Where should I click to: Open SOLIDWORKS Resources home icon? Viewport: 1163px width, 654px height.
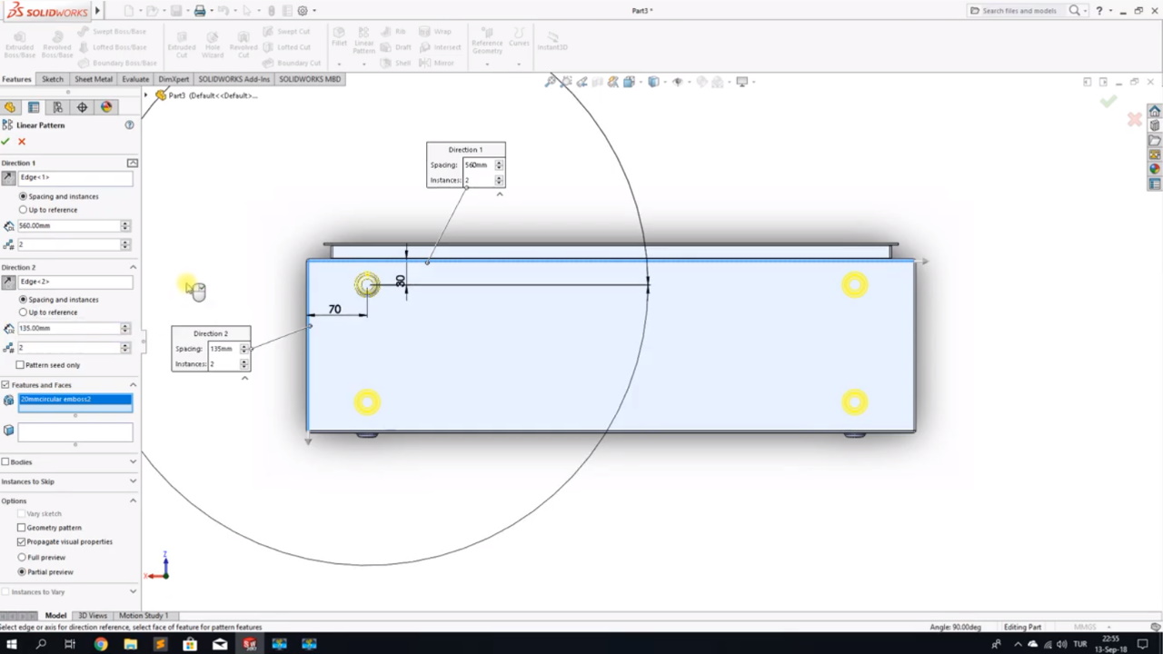[1155, 111]
